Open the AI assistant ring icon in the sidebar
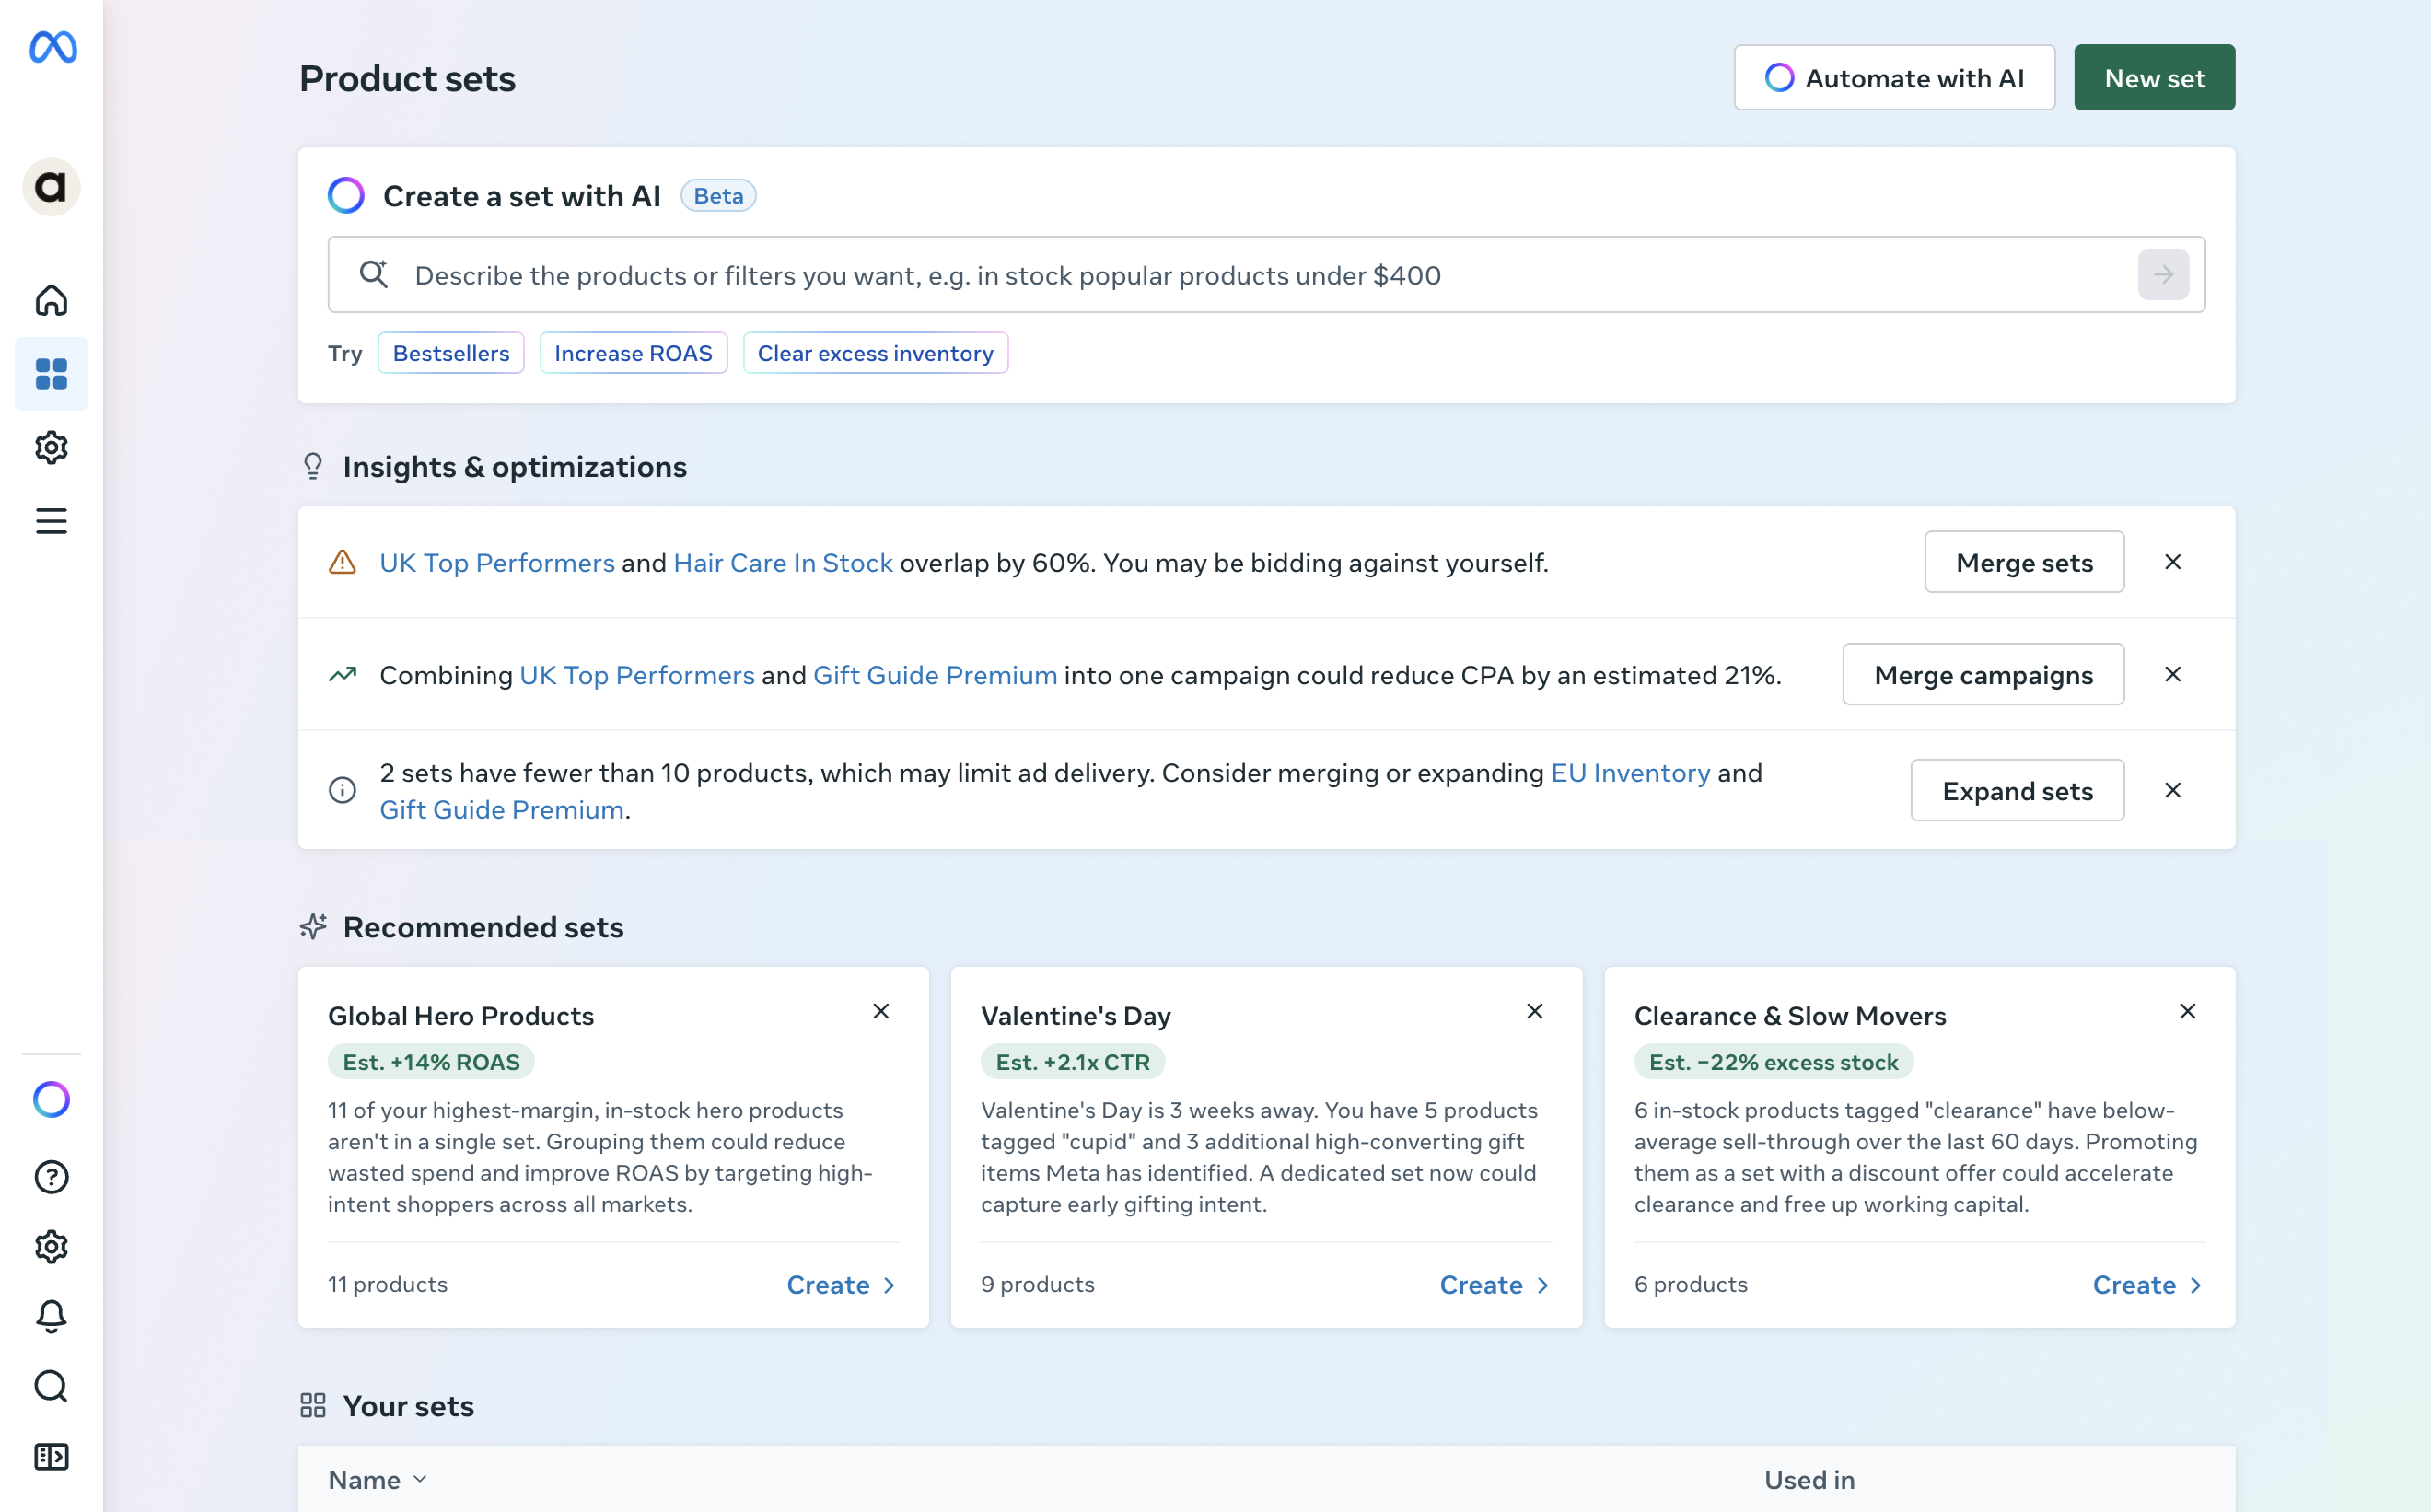 tap(51, 1100)
